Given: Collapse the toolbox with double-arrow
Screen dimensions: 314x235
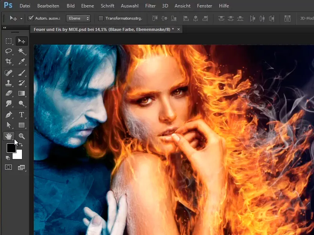Looking at the screenshot, I should [x=4, y=27].
